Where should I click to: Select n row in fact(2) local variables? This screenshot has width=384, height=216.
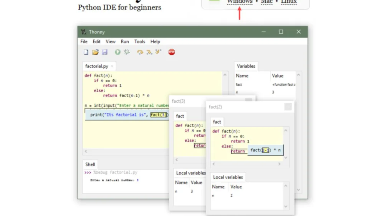[x=247, y=195]
